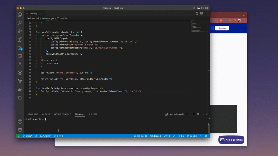The height and width of the screenshot is (156, 278).
Task: Create a new terminal with plus
Action: [187, 114]
